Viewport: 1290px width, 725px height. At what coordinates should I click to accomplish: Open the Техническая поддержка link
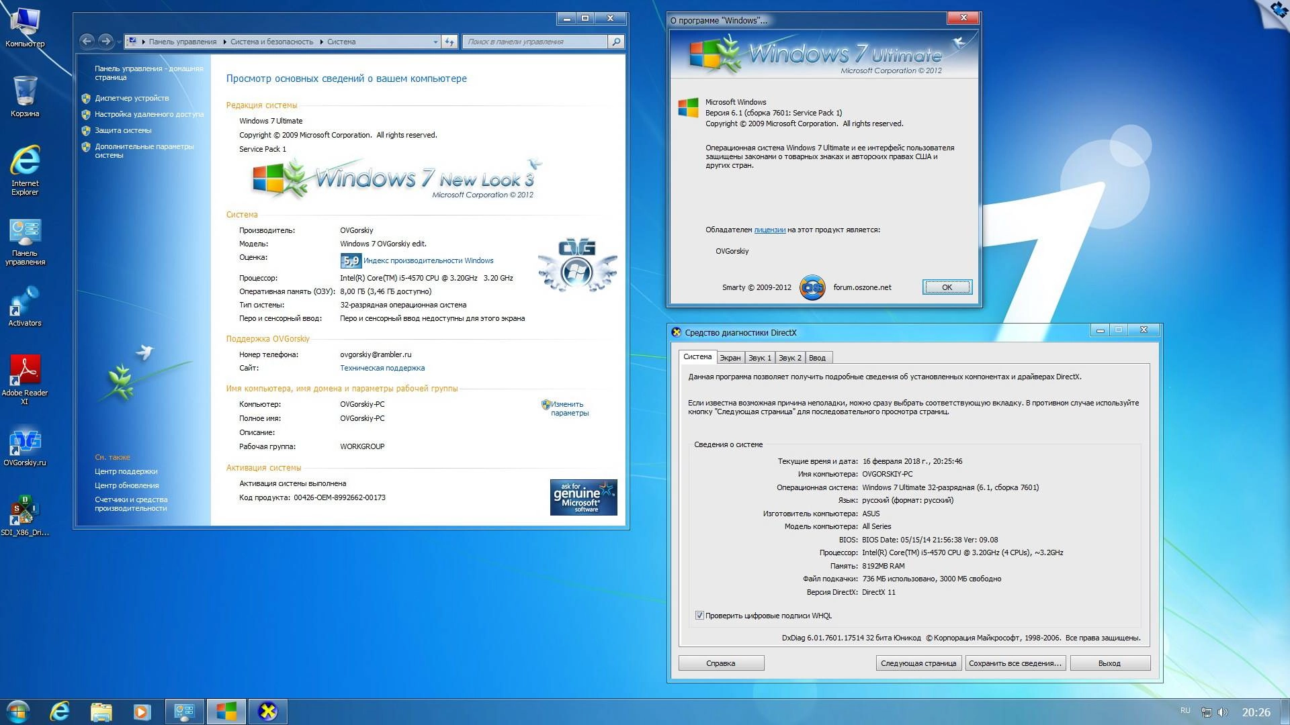383,368
